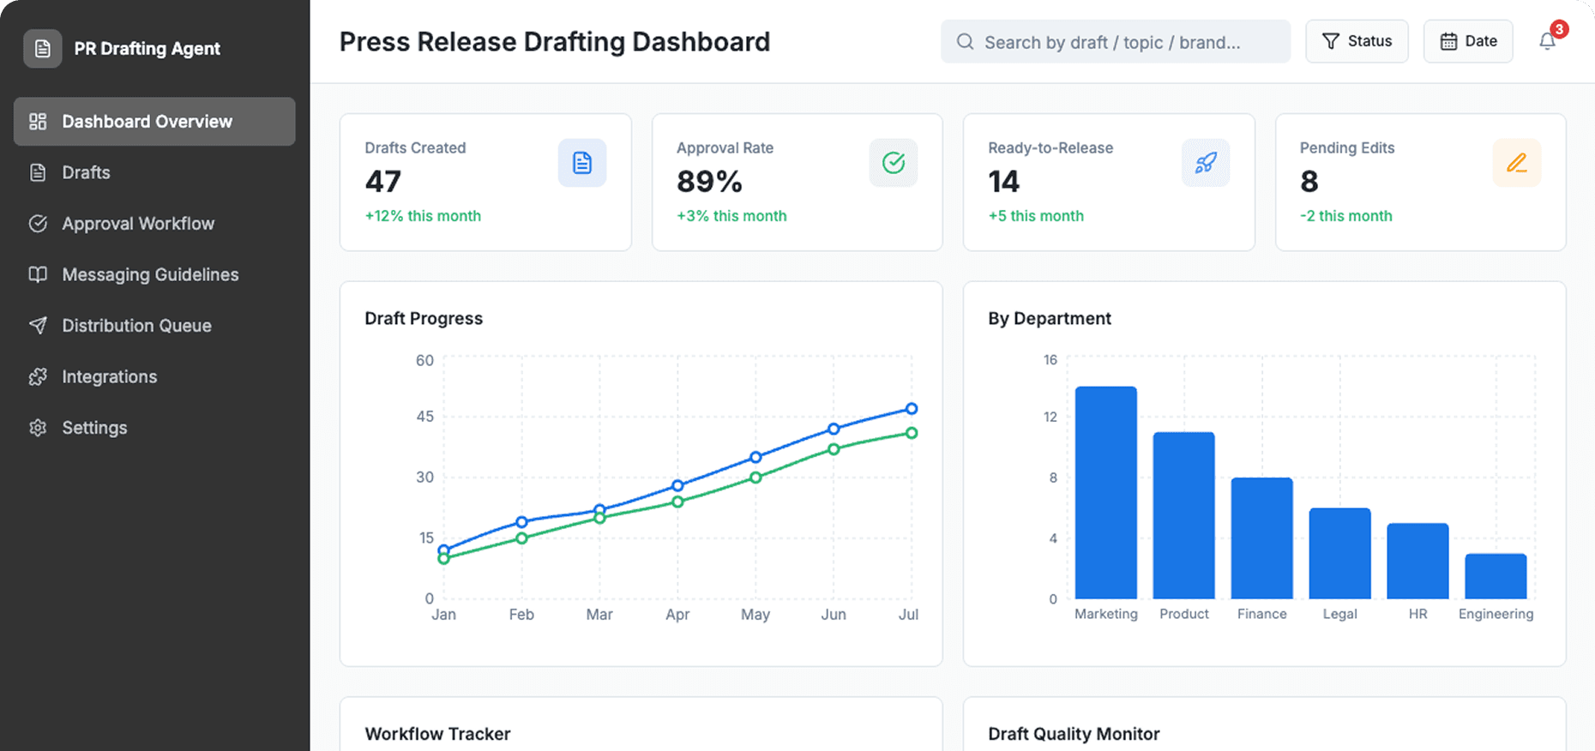
Task: Focus the search by draft/topic field
Action: (1116, 42)
